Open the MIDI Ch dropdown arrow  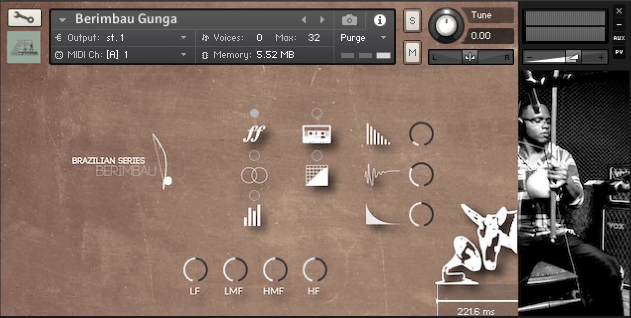point(184,55)
